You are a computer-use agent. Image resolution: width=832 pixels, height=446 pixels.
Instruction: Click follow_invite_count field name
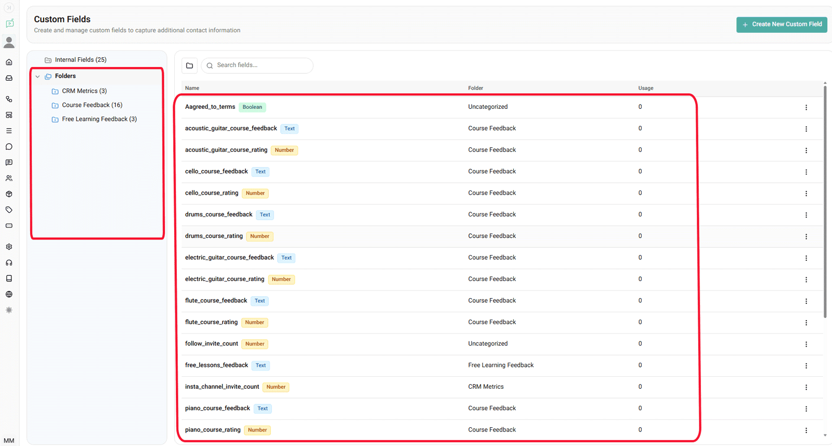point(212,343)
